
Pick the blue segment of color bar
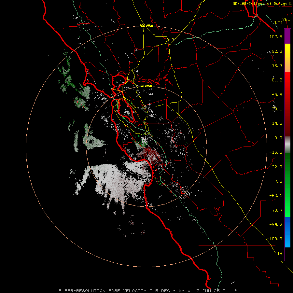tap(287, 232)
